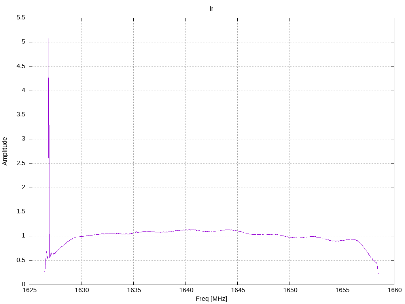Click the tall spike peak near amplitude 5
Viewport: 405px width, 304px height.
[49, 39]
